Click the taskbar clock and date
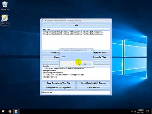Image resolution: width=152 pixels, height=114 pixels. pos(141,111)
